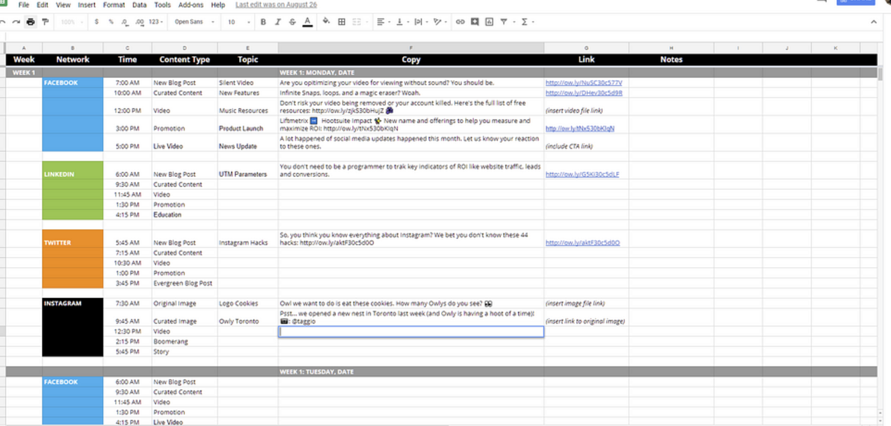
Task: Decrease decimal places icon
Action: (x=125, y=22)
